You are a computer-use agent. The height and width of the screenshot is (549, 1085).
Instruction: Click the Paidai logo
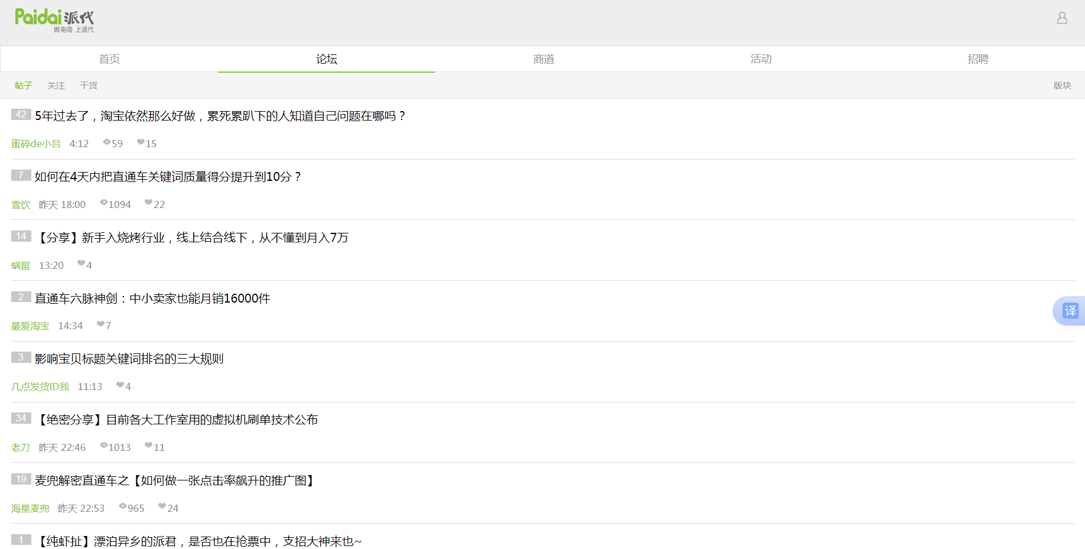[54, 21]
